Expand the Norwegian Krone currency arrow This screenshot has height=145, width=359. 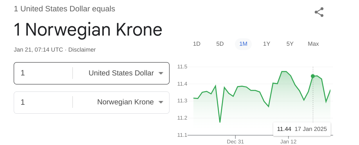click(x=161, y=102)
